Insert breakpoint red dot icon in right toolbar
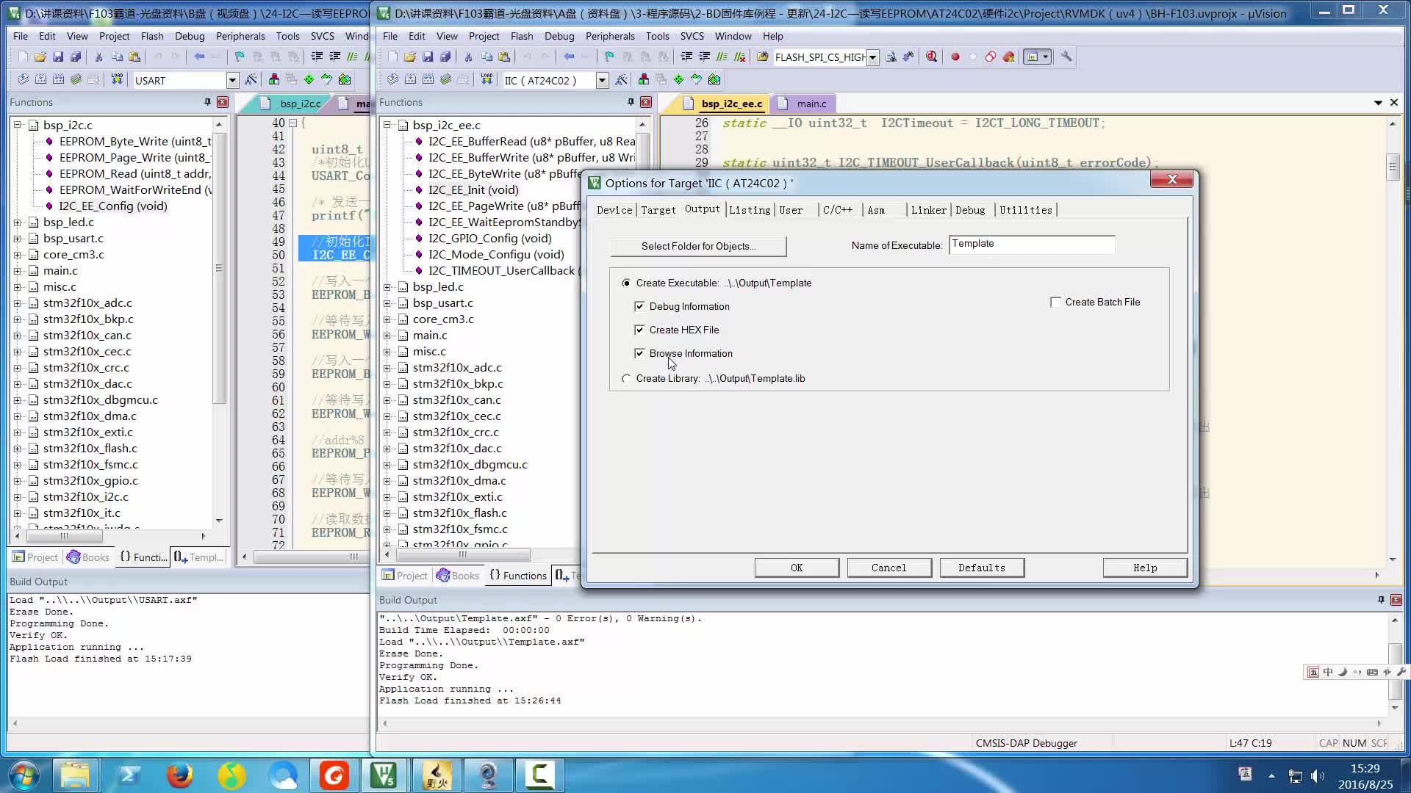 pyautogui.click(x=955, y=57)
